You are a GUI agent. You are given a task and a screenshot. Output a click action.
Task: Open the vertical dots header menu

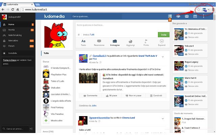click(x=204, y=16)
